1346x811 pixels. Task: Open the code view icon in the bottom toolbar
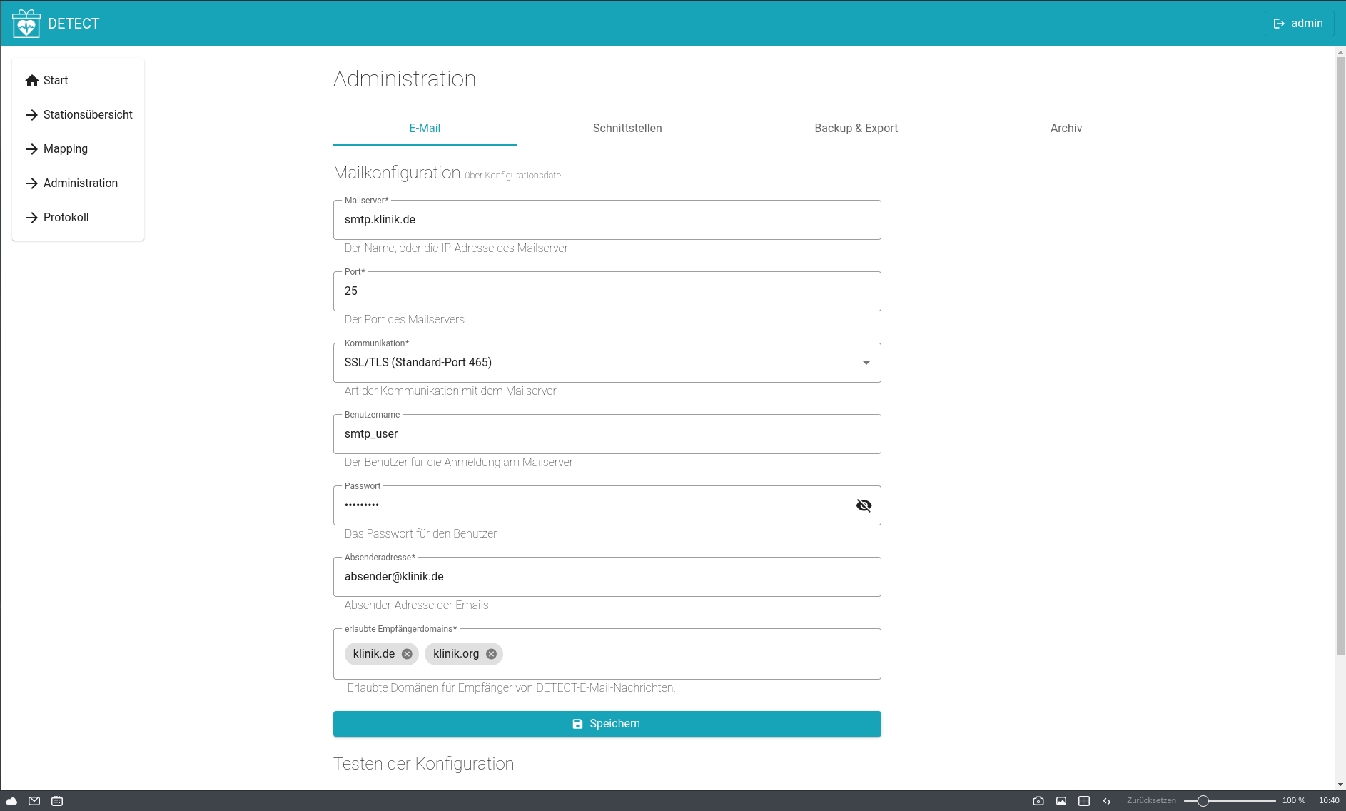pyautogui.click(x=1105, y=800)
